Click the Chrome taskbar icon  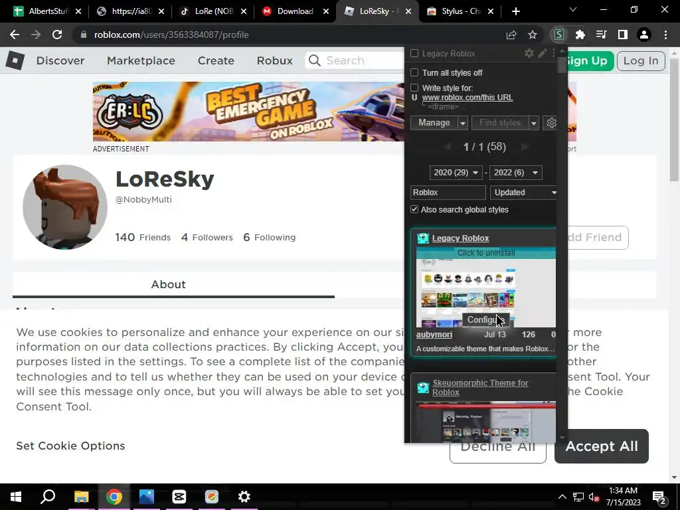(x=114, y=497)
